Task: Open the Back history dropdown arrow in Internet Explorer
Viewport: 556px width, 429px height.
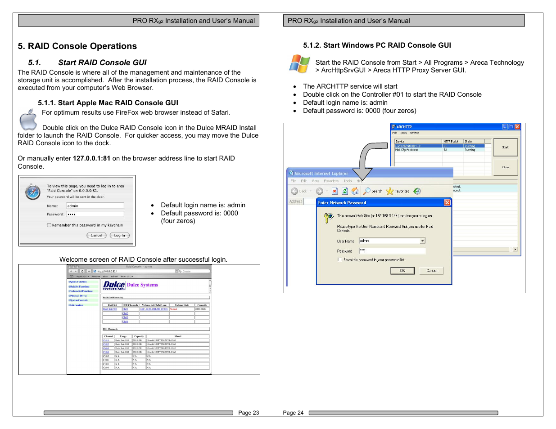Action: click(311, 191)
